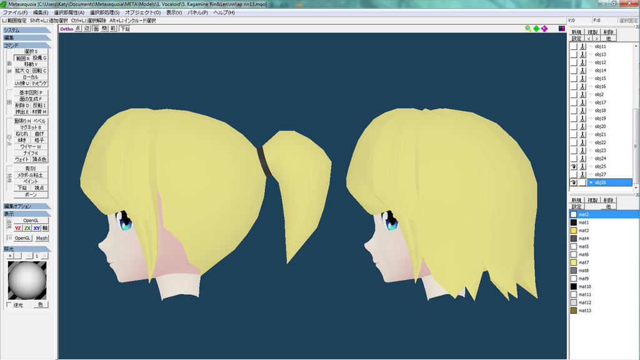
Task: Toggle the XY axis plane button
Action: click(37, 228)
